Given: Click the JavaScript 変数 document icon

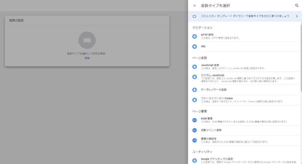Looking at the screenshot, I should tap(195, 67).
